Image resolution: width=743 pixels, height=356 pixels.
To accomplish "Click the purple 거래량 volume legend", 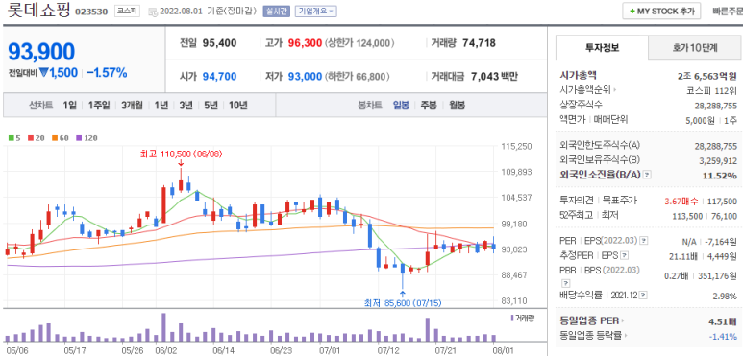I will pyautogui.click(x=522, y=318).
